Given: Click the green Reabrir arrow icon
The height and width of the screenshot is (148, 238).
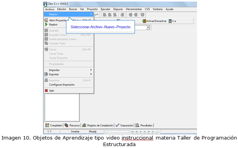Looking at the screenshot, I should (x=46, y=24).
